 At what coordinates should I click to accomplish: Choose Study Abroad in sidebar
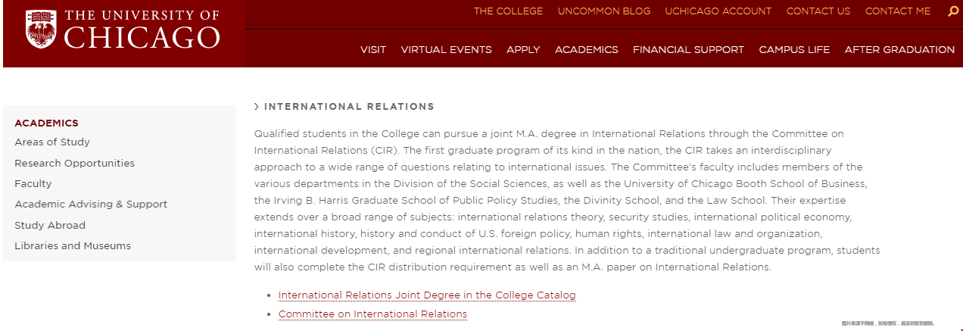50,226
